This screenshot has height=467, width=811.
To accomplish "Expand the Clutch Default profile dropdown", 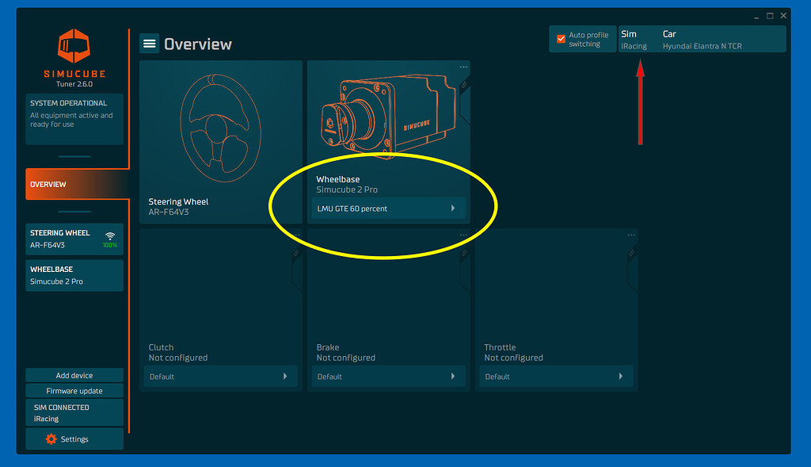I will point(219,376).
